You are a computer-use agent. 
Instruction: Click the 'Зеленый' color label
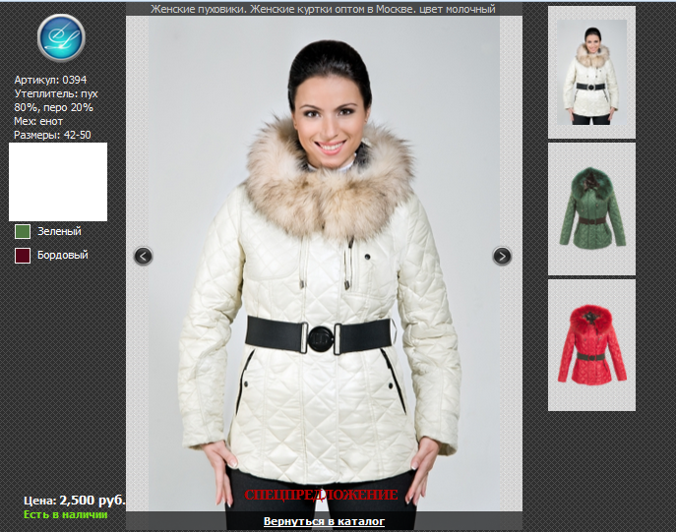59,231
